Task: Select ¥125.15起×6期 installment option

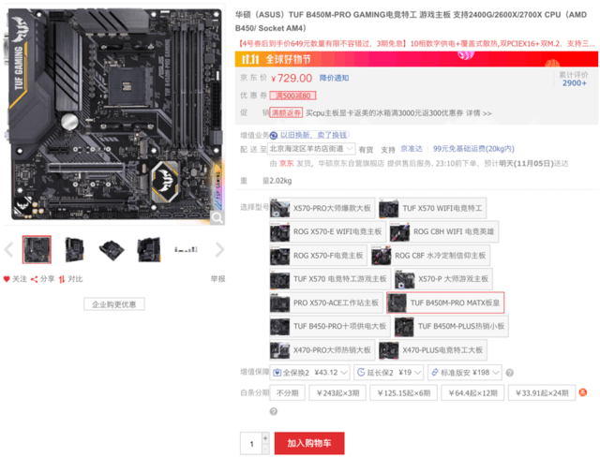Action: 403,392
